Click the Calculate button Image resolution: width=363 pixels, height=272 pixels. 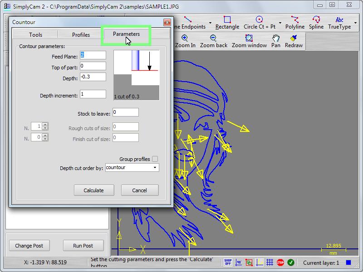pos(94,190)
